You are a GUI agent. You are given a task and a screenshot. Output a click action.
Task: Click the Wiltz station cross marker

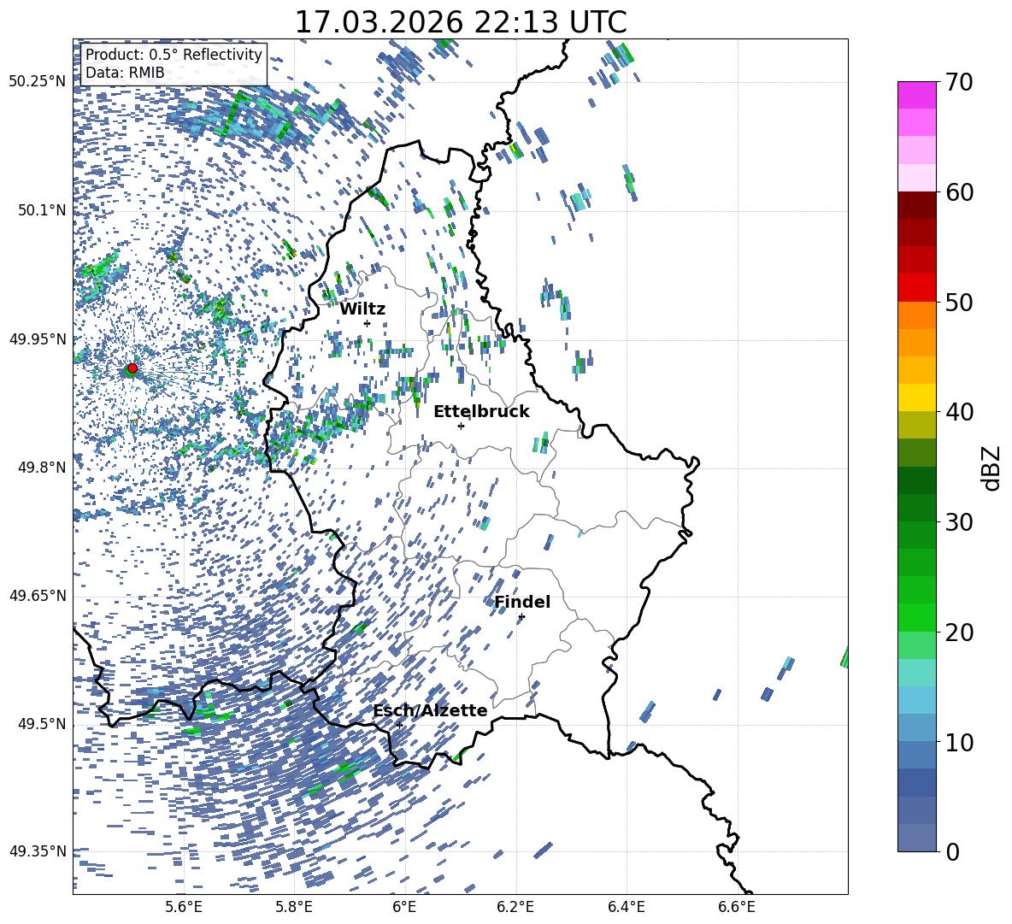(368, 323)
